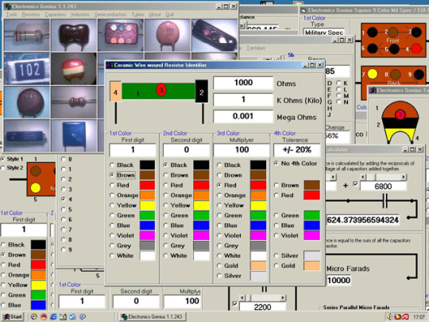Click the red dot 4 on Mil Spec diagram
429x322 pixels.
coord(416,48)
